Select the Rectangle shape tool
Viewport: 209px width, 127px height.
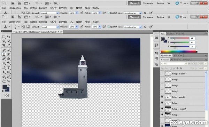coord(9,72)
